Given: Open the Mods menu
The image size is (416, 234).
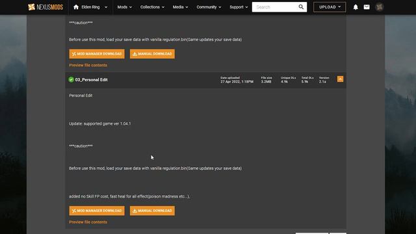Looking at the screenshot, I should pos(124,7).
